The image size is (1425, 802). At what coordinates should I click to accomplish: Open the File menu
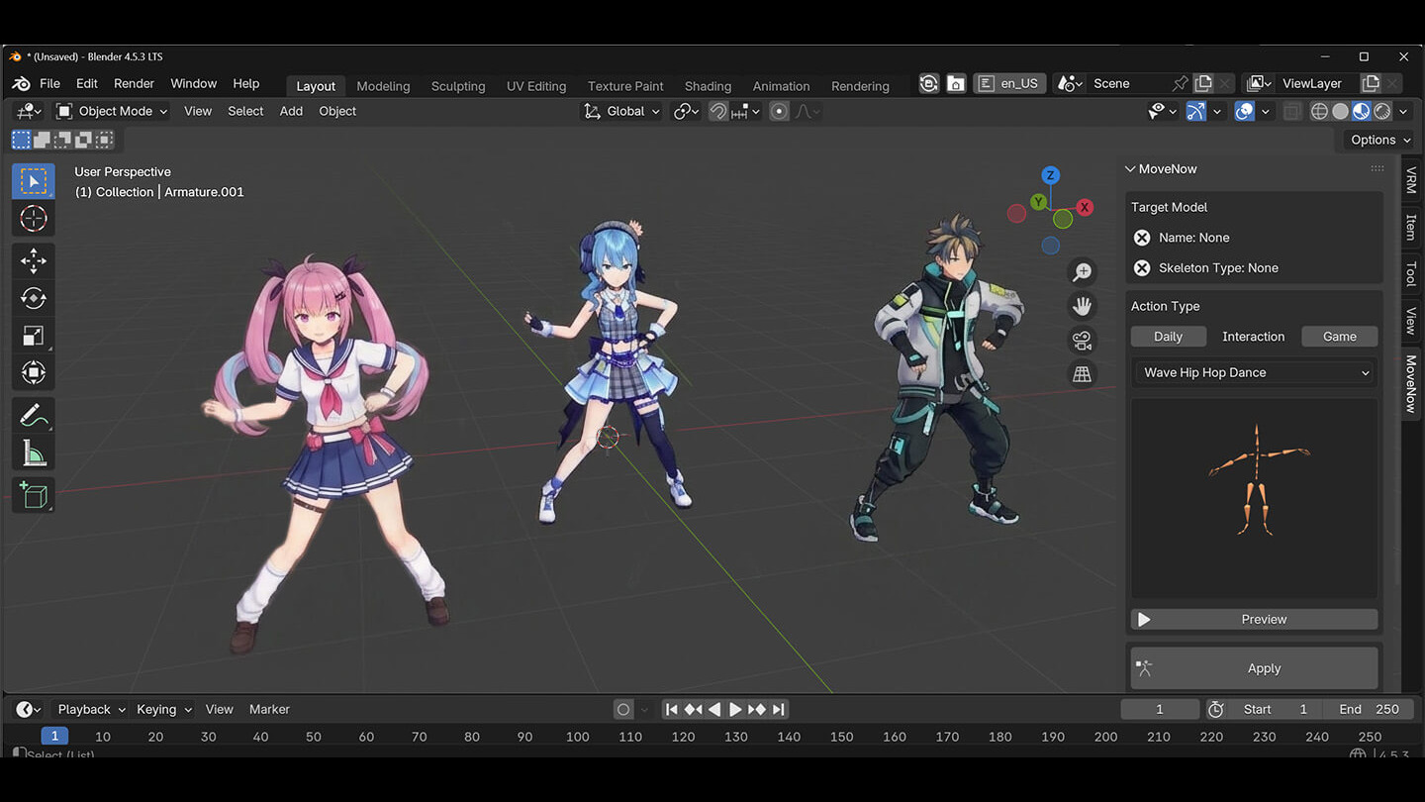click(49, 84)
